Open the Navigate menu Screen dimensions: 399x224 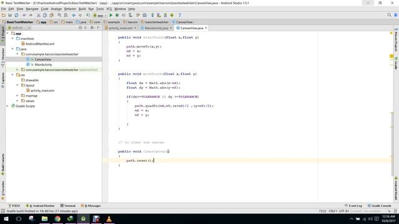[32, 9]
